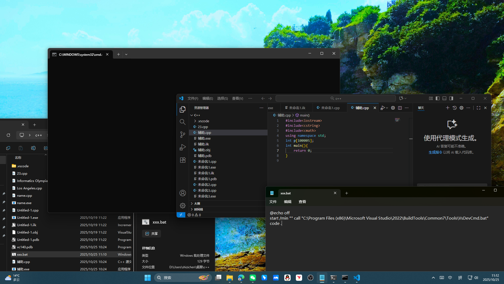The image size is (504, 284).
Task: Show chat history clock icon
Action: 455,108
